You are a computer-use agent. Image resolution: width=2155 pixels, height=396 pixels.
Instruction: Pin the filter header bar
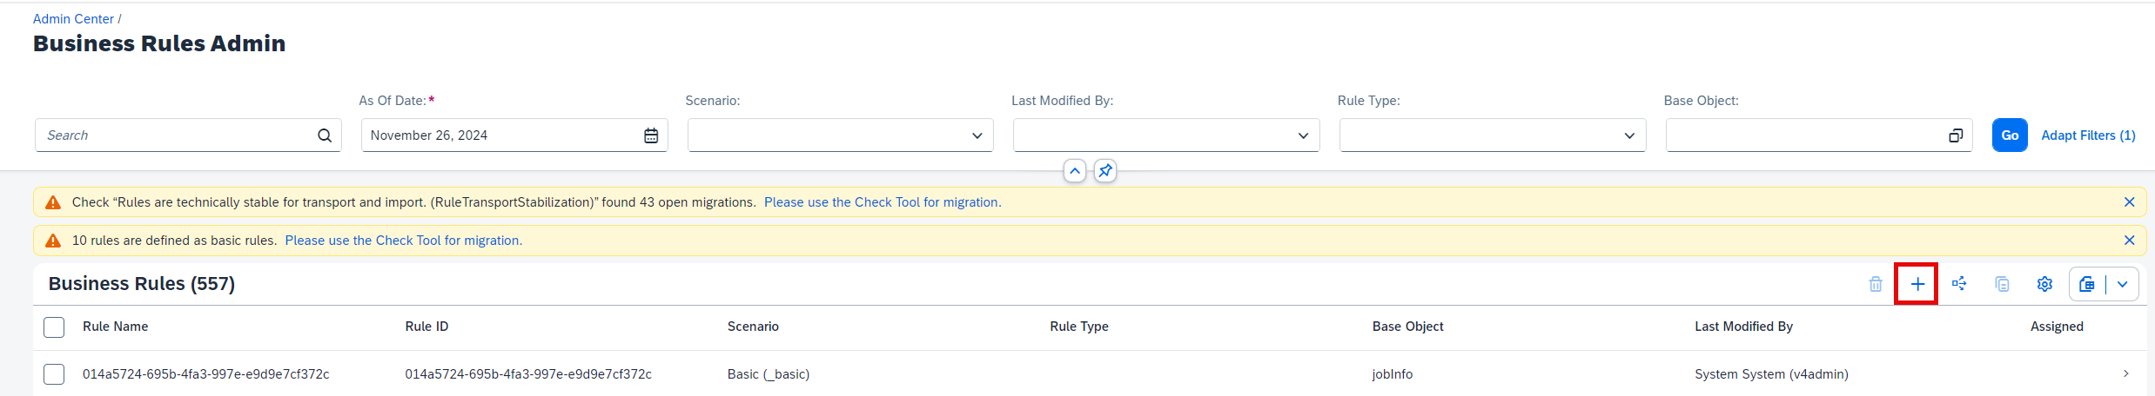pyautogui.click(x=1105, y=171)
